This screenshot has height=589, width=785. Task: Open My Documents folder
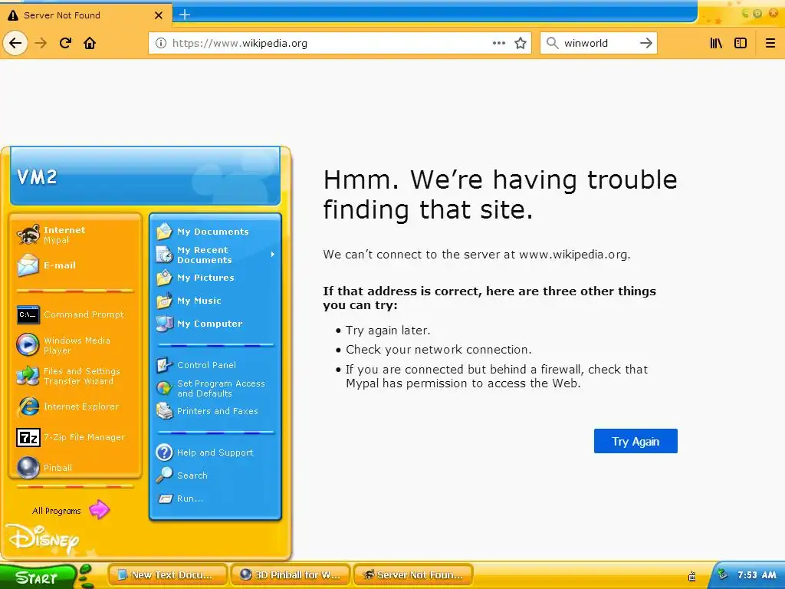coord(215,232)
